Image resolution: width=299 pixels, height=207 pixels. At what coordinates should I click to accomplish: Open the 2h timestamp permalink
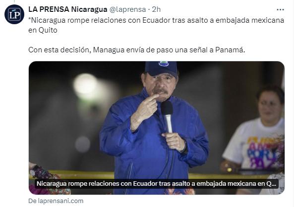pos(156,9)
